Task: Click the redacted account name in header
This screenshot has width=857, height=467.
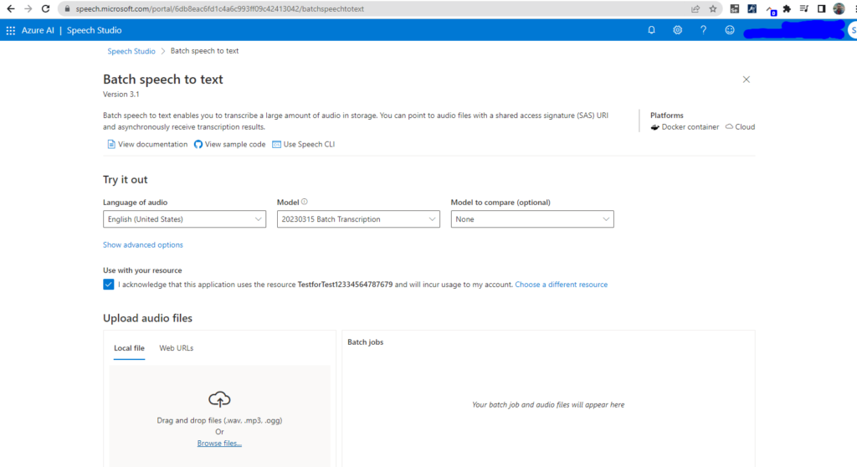Action: (x=795, y=30)
